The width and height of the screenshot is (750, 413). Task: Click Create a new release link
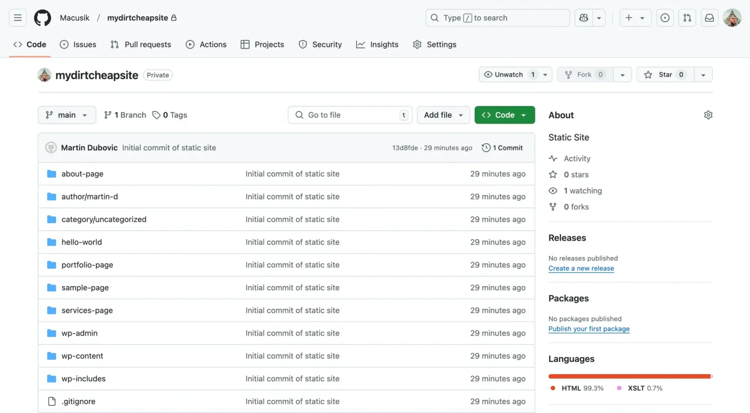581,268
